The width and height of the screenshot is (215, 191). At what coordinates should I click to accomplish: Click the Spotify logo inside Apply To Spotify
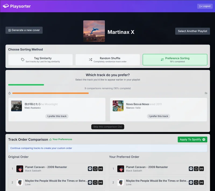[x=204, y=139]
